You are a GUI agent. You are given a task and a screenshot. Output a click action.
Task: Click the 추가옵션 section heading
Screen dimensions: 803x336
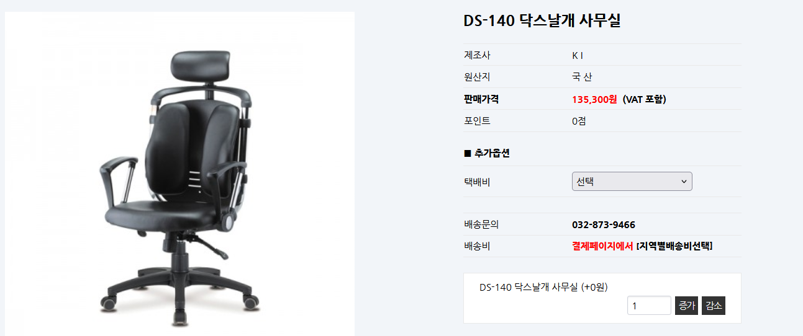(487, 153)
